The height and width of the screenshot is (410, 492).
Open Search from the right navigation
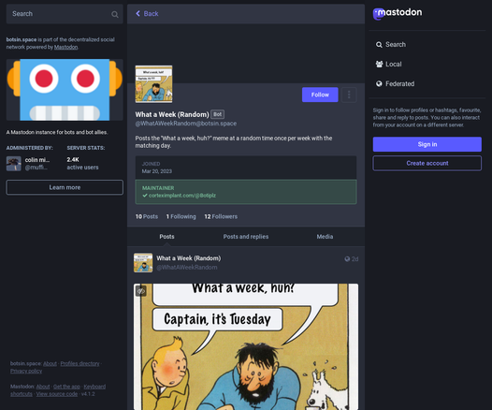(x=391, y=45)
